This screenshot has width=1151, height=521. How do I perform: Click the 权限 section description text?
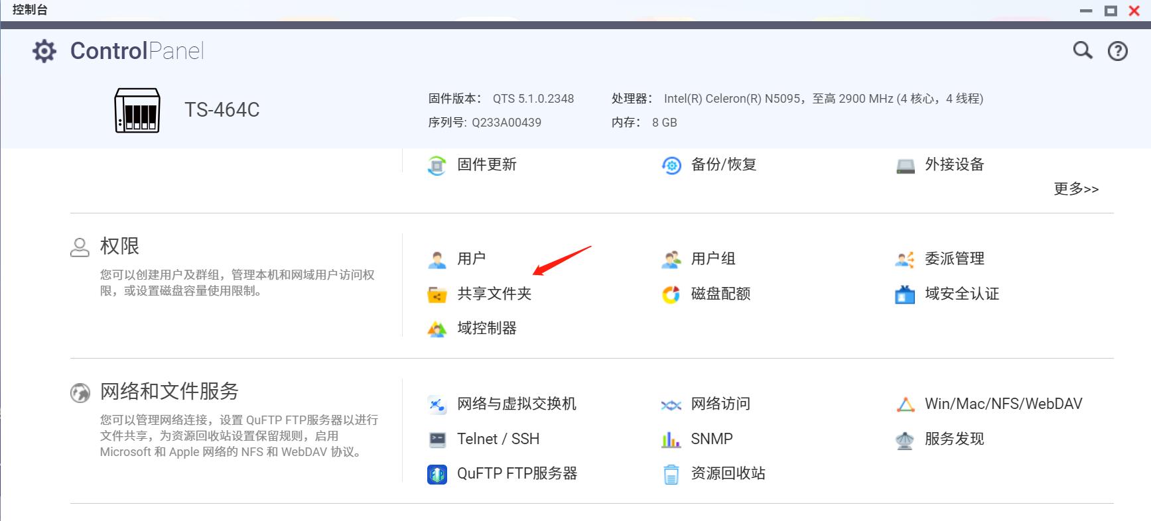[x=237, y=283]
